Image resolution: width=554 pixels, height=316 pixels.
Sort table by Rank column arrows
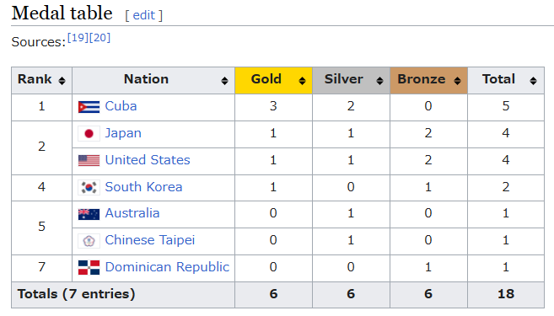(x=62, y=81)
